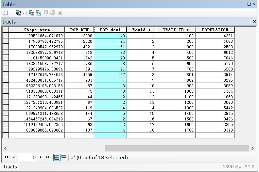Expand the Related Tables dropdown arrow
The image size is (259, 172).
pyautogui.click(x=24, y=13)
